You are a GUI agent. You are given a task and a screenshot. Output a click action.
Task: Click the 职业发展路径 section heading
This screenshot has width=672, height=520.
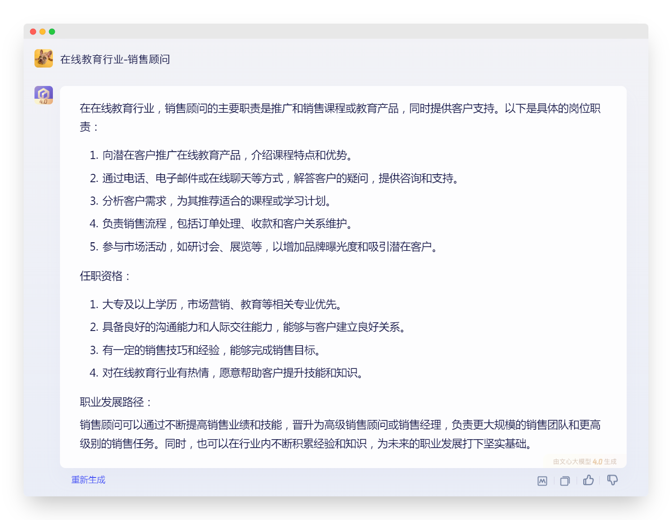pyautogui.click(x=116, y=402)
